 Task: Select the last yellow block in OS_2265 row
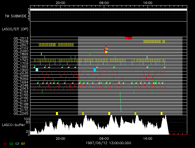(x=162, y=114)
